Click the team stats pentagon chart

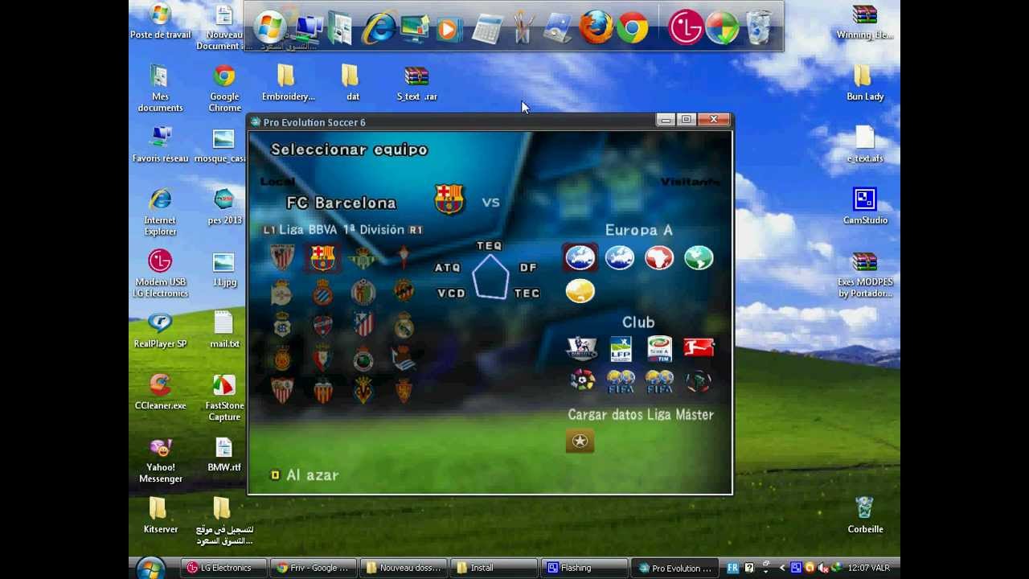pyautogui.click(x=490, y=277)
